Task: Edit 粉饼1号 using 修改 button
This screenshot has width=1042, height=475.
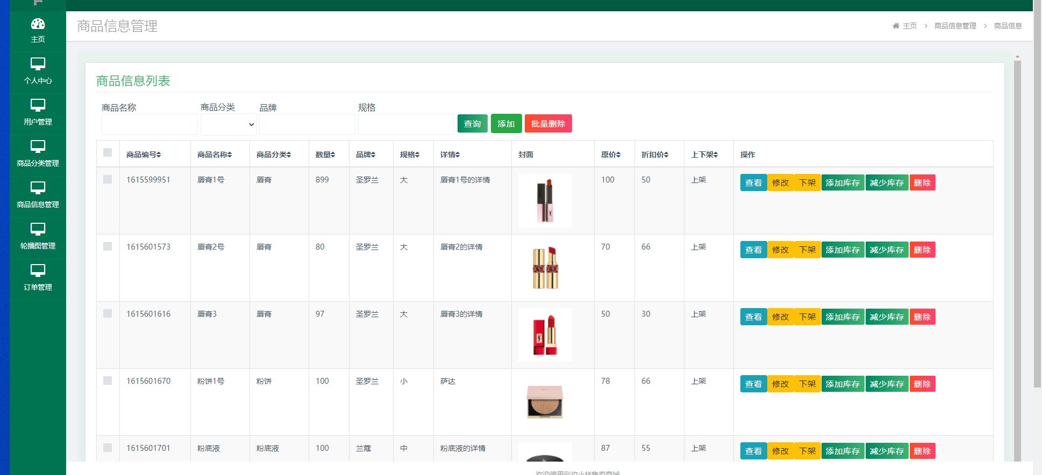Action: 781,384
